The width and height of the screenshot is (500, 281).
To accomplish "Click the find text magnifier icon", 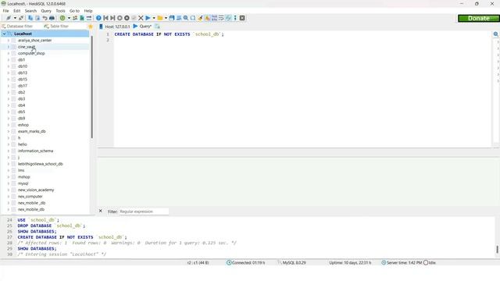I will tap(186, 18).
